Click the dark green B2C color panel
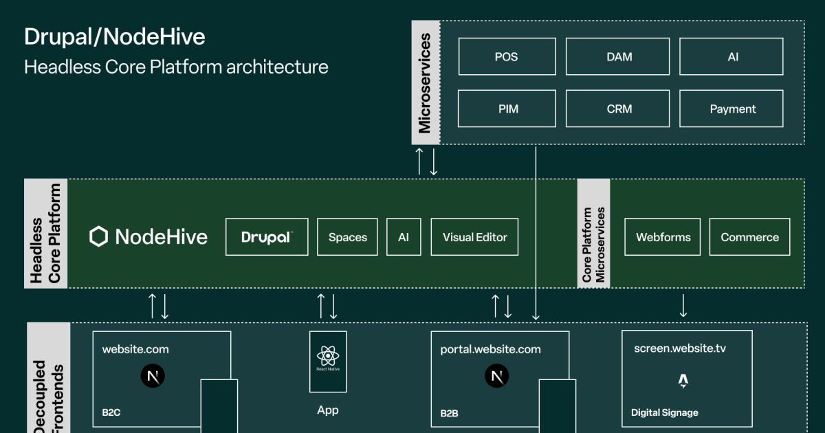Image resolution: width=825 pixels, height=433 pixels. click(219, 406)
